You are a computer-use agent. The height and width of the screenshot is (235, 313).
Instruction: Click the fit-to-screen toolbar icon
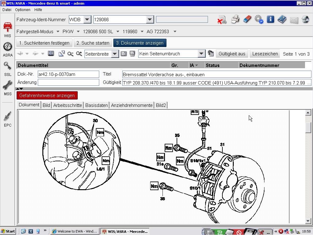click(51, 53)
